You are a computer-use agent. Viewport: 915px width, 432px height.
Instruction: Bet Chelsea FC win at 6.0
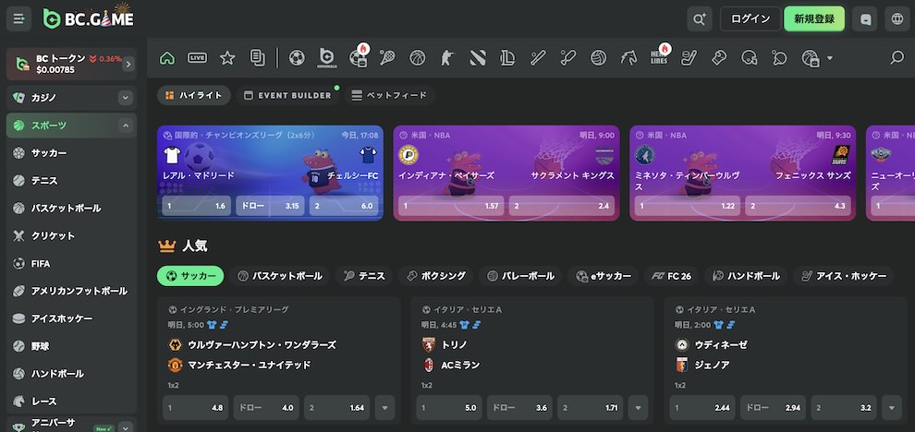click(344, 206)
